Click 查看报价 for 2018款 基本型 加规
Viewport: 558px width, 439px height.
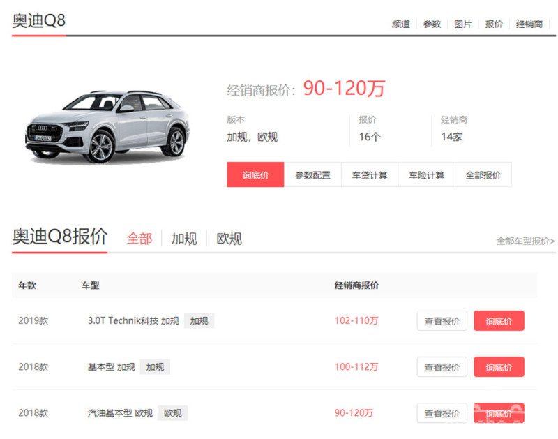coord(442,367)
